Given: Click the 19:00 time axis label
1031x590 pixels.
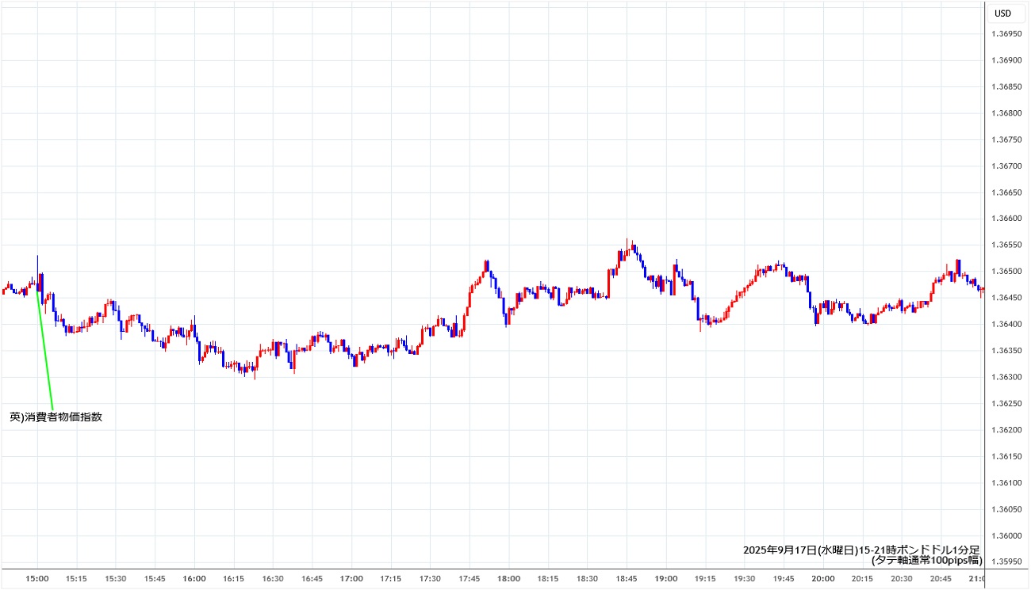Looking at the screenshot, I should coord(665,579).
